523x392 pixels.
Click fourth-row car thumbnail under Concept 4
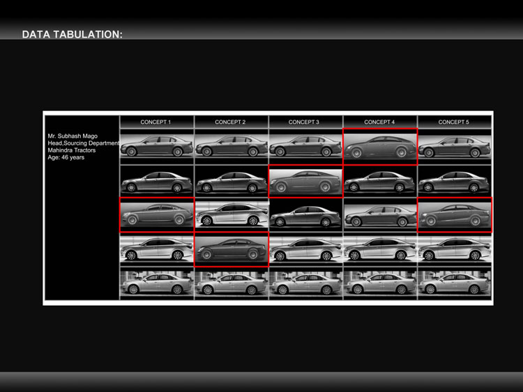coord(380,249)
